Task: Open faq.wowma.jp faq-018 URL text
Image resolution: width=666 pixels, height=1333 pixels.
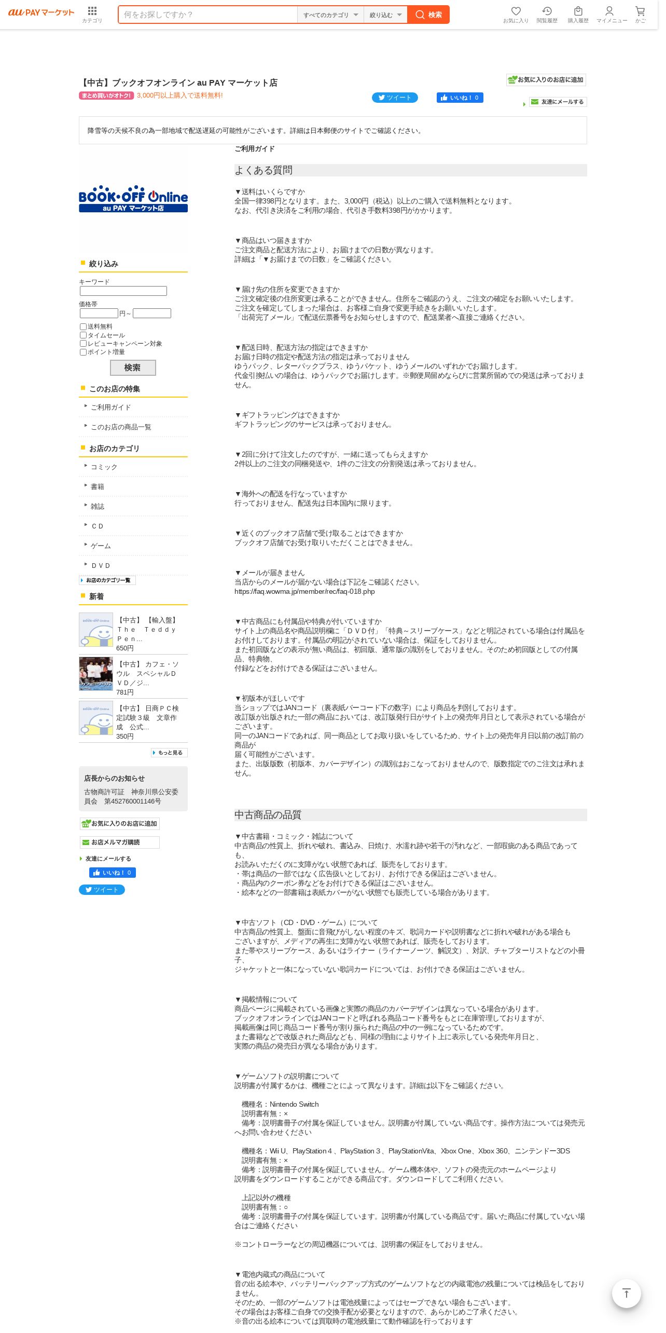Action: (304, 592)
